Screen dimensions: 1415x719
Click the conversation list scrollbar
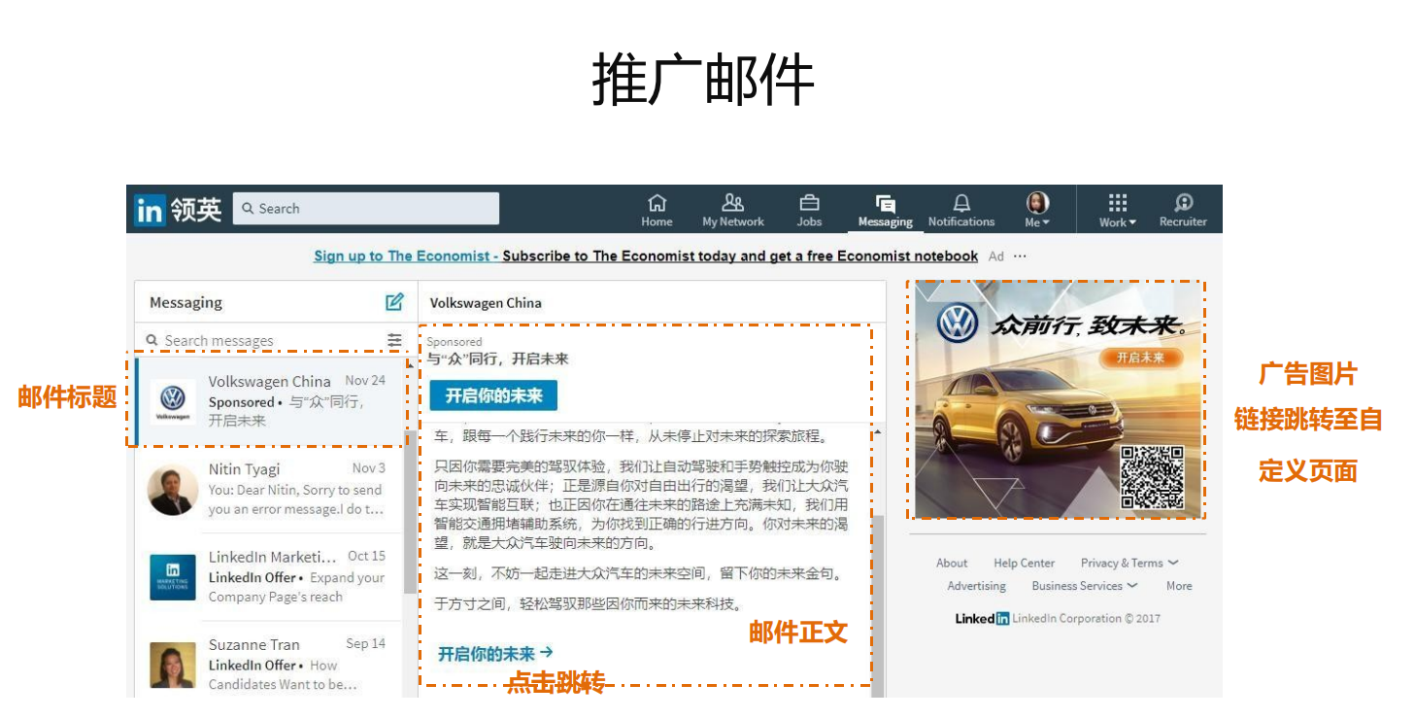coord(411,512)
